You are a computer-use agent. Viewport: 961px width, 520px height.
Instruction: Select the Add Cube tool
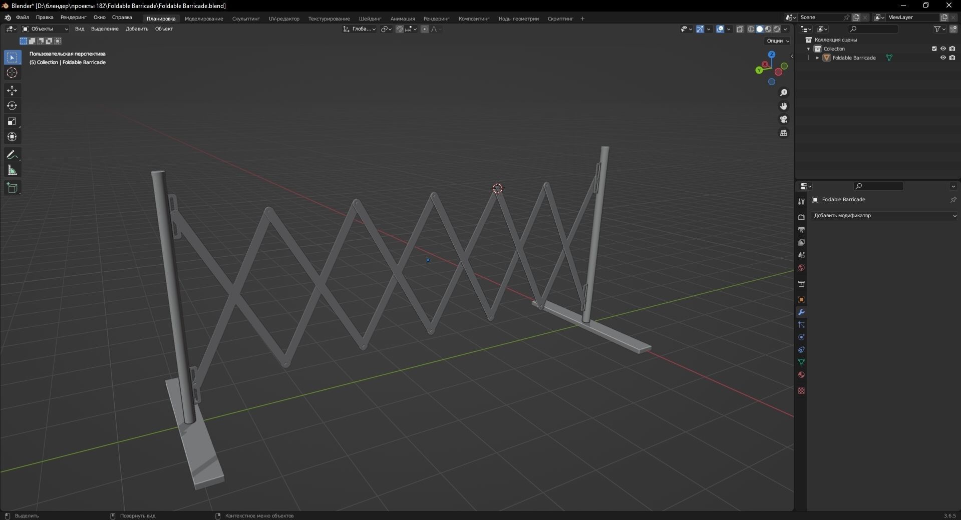coord(12,188)
